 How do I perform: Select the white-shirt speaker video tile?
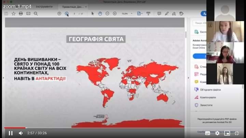[225, 31]
